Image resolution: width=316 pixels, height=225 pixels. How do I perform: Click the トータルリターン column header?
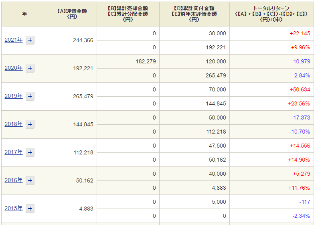tap(271, 14)
